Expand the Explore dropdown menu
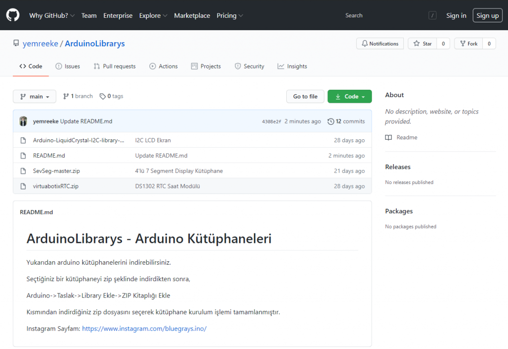 153,15
